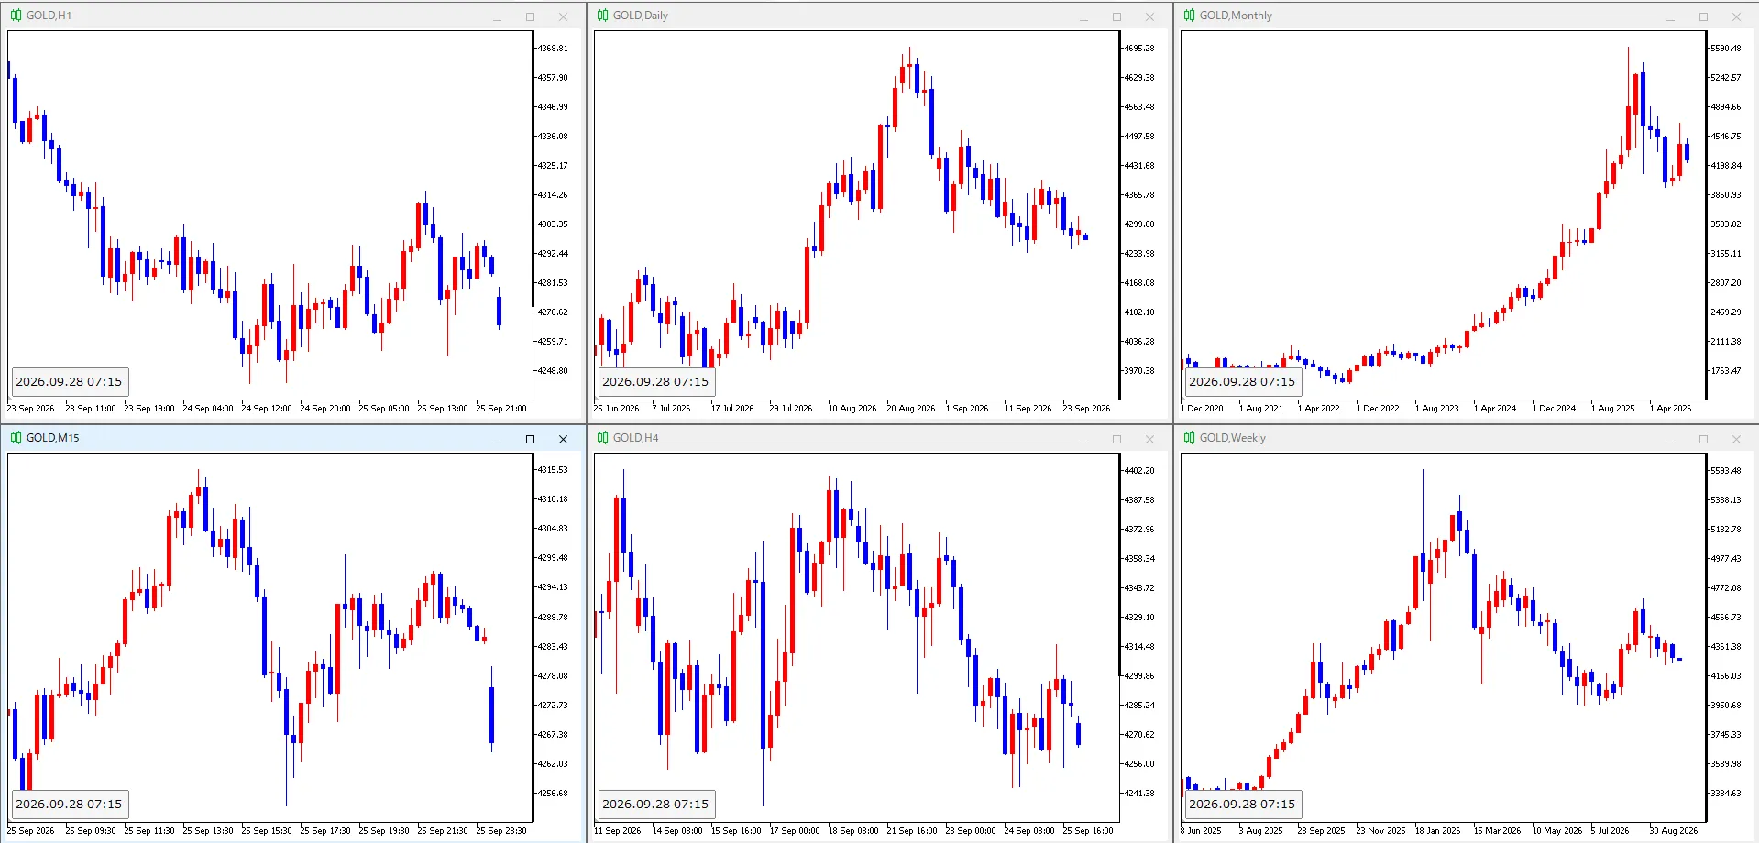
Task: Maximize the GOLD,Weekly chart window
Action: [1703, 439]
